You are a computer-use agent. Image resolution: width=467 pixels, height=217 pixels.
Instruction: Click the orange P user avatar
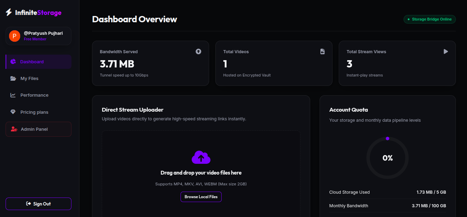point(15,36)
